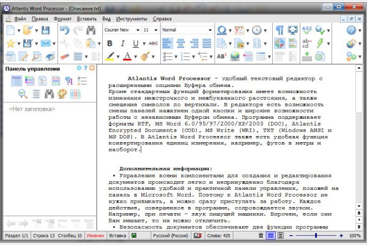Click the printer Print icon
The width and height of the screenshot is (367, 245).
tap(50, 56)
